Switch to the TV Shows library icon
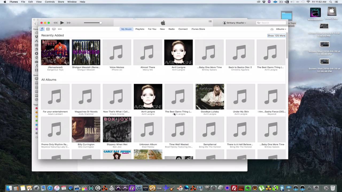 [x=54, y=29]
